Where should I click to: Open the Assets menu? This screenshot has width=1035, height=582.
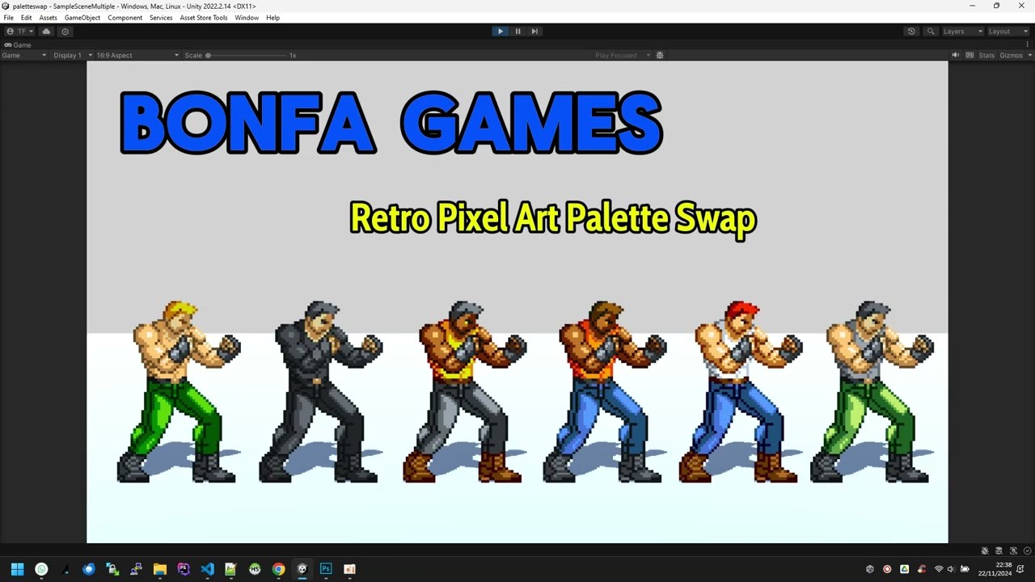coord(49,18)
